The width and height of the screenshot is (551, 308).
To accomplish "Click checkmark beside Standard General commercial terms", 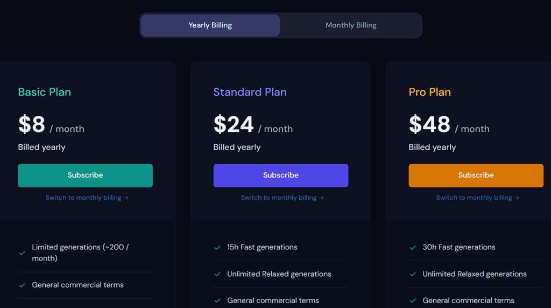I will (x=217, y=301).
